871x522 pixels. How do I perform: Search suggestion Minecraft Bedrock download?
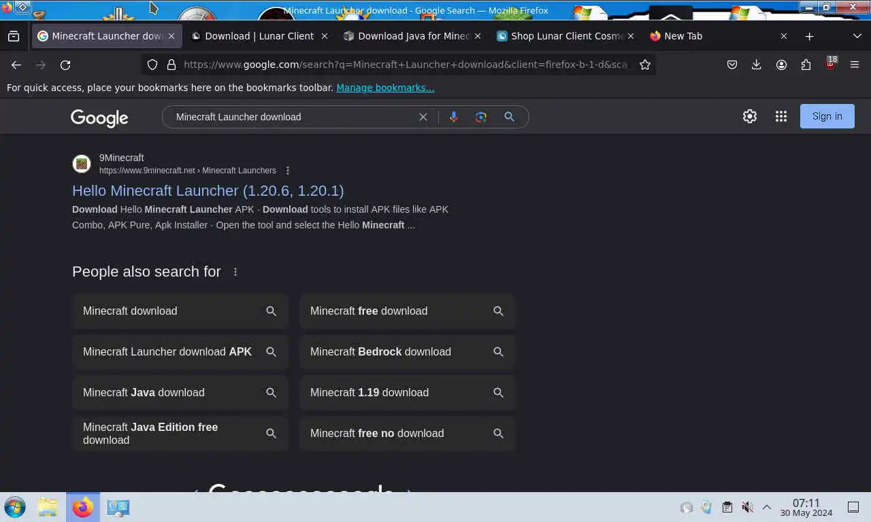pyautogui.click(x=408, y=351)
